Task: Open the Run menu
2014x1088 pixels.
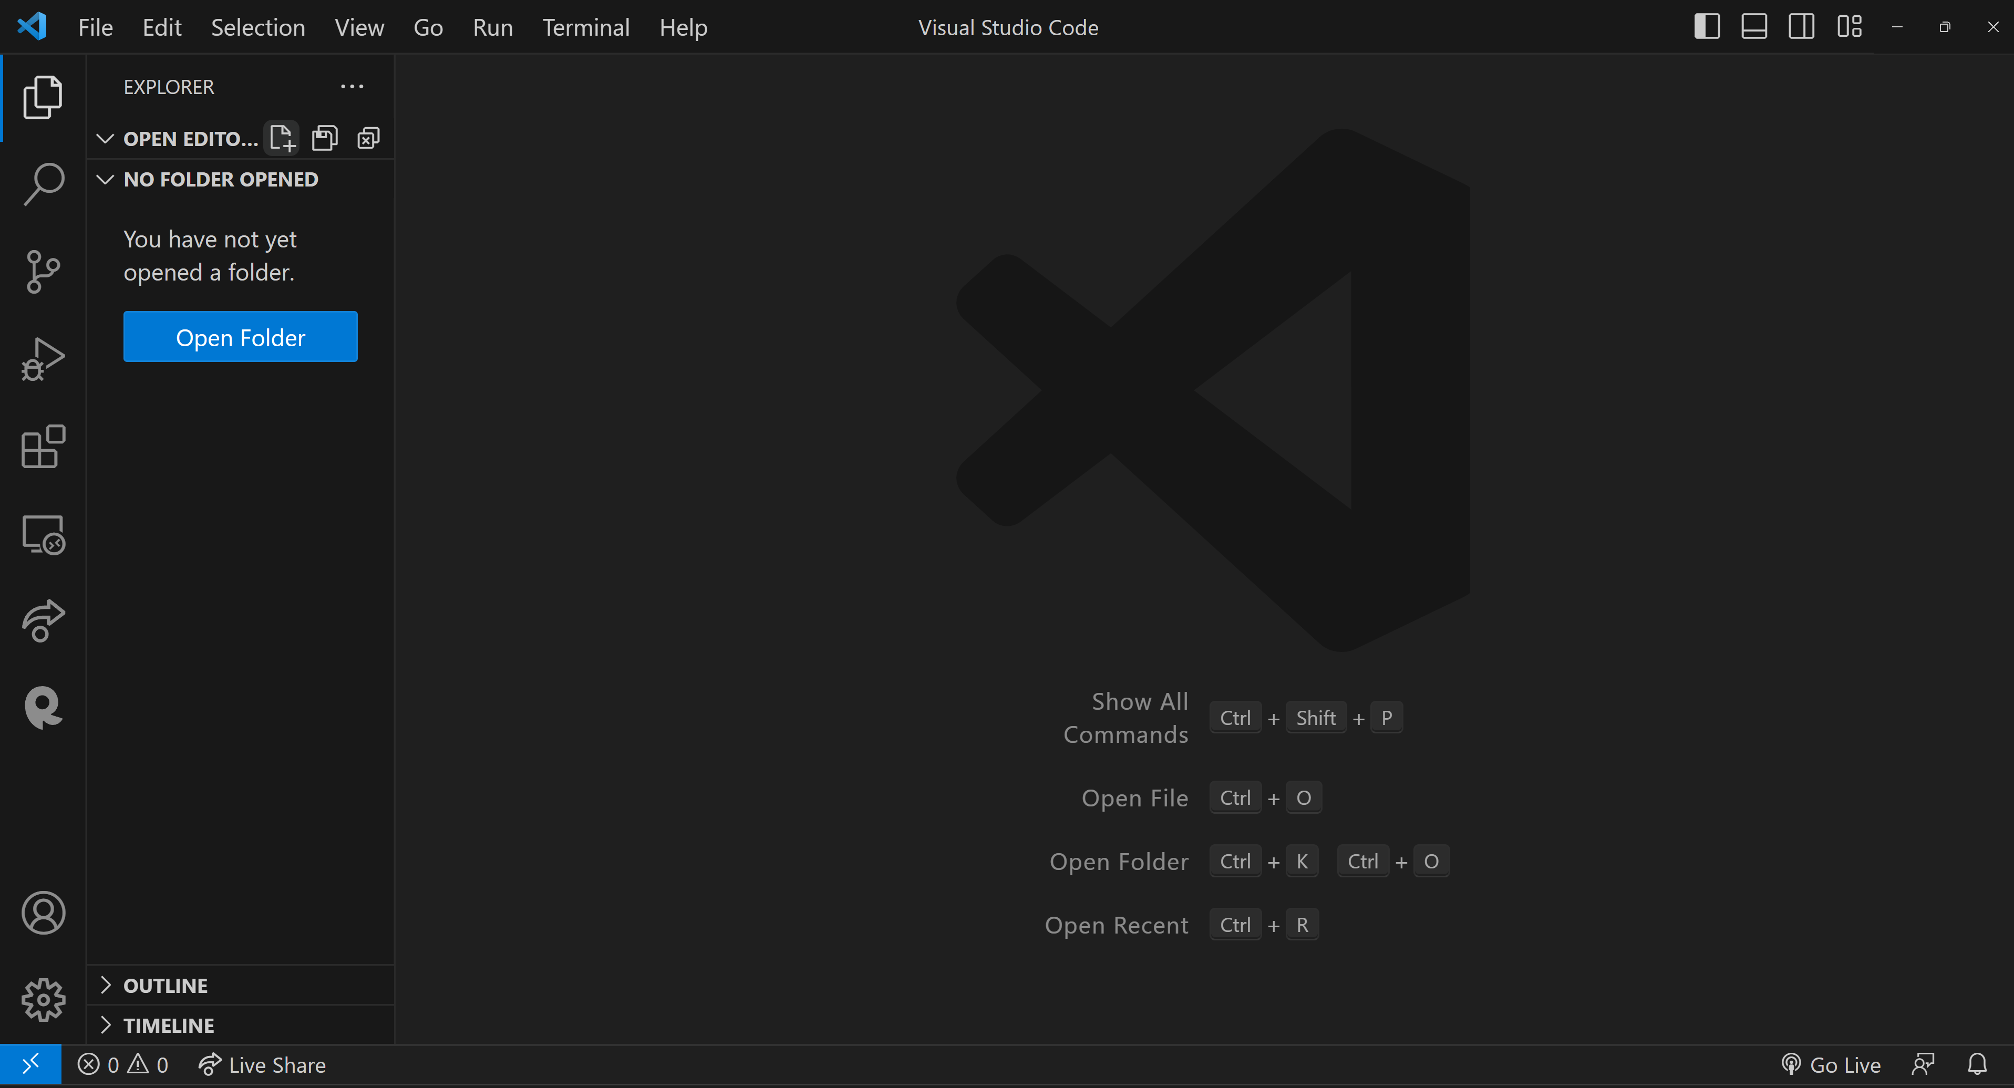Action: (x=492, y=27)
